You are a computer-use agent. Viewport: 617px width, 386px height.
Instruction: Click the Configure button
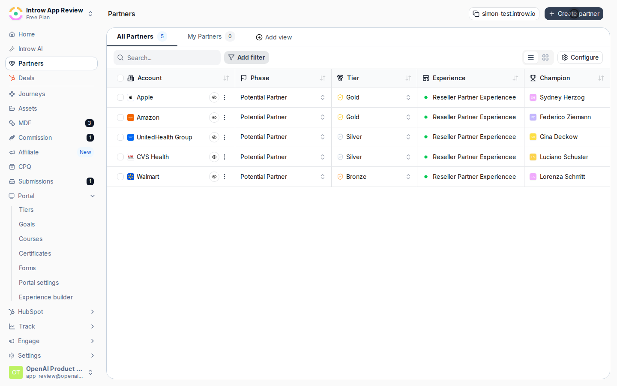tap(580, 57)
